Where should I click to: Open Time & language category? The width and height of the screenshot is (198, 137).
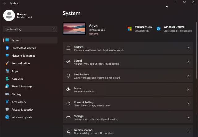pos(30,87)
